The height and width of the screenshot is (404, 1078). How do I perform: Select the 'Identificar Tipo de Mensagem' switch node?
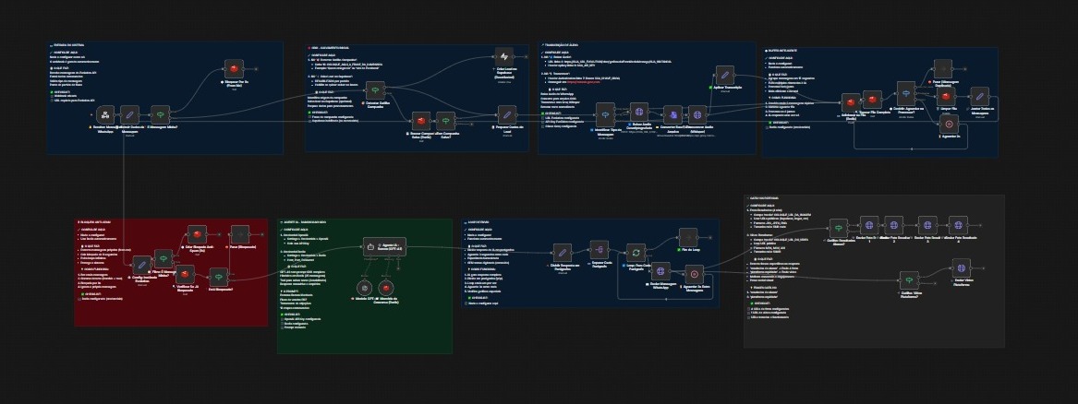pos(605,115)
